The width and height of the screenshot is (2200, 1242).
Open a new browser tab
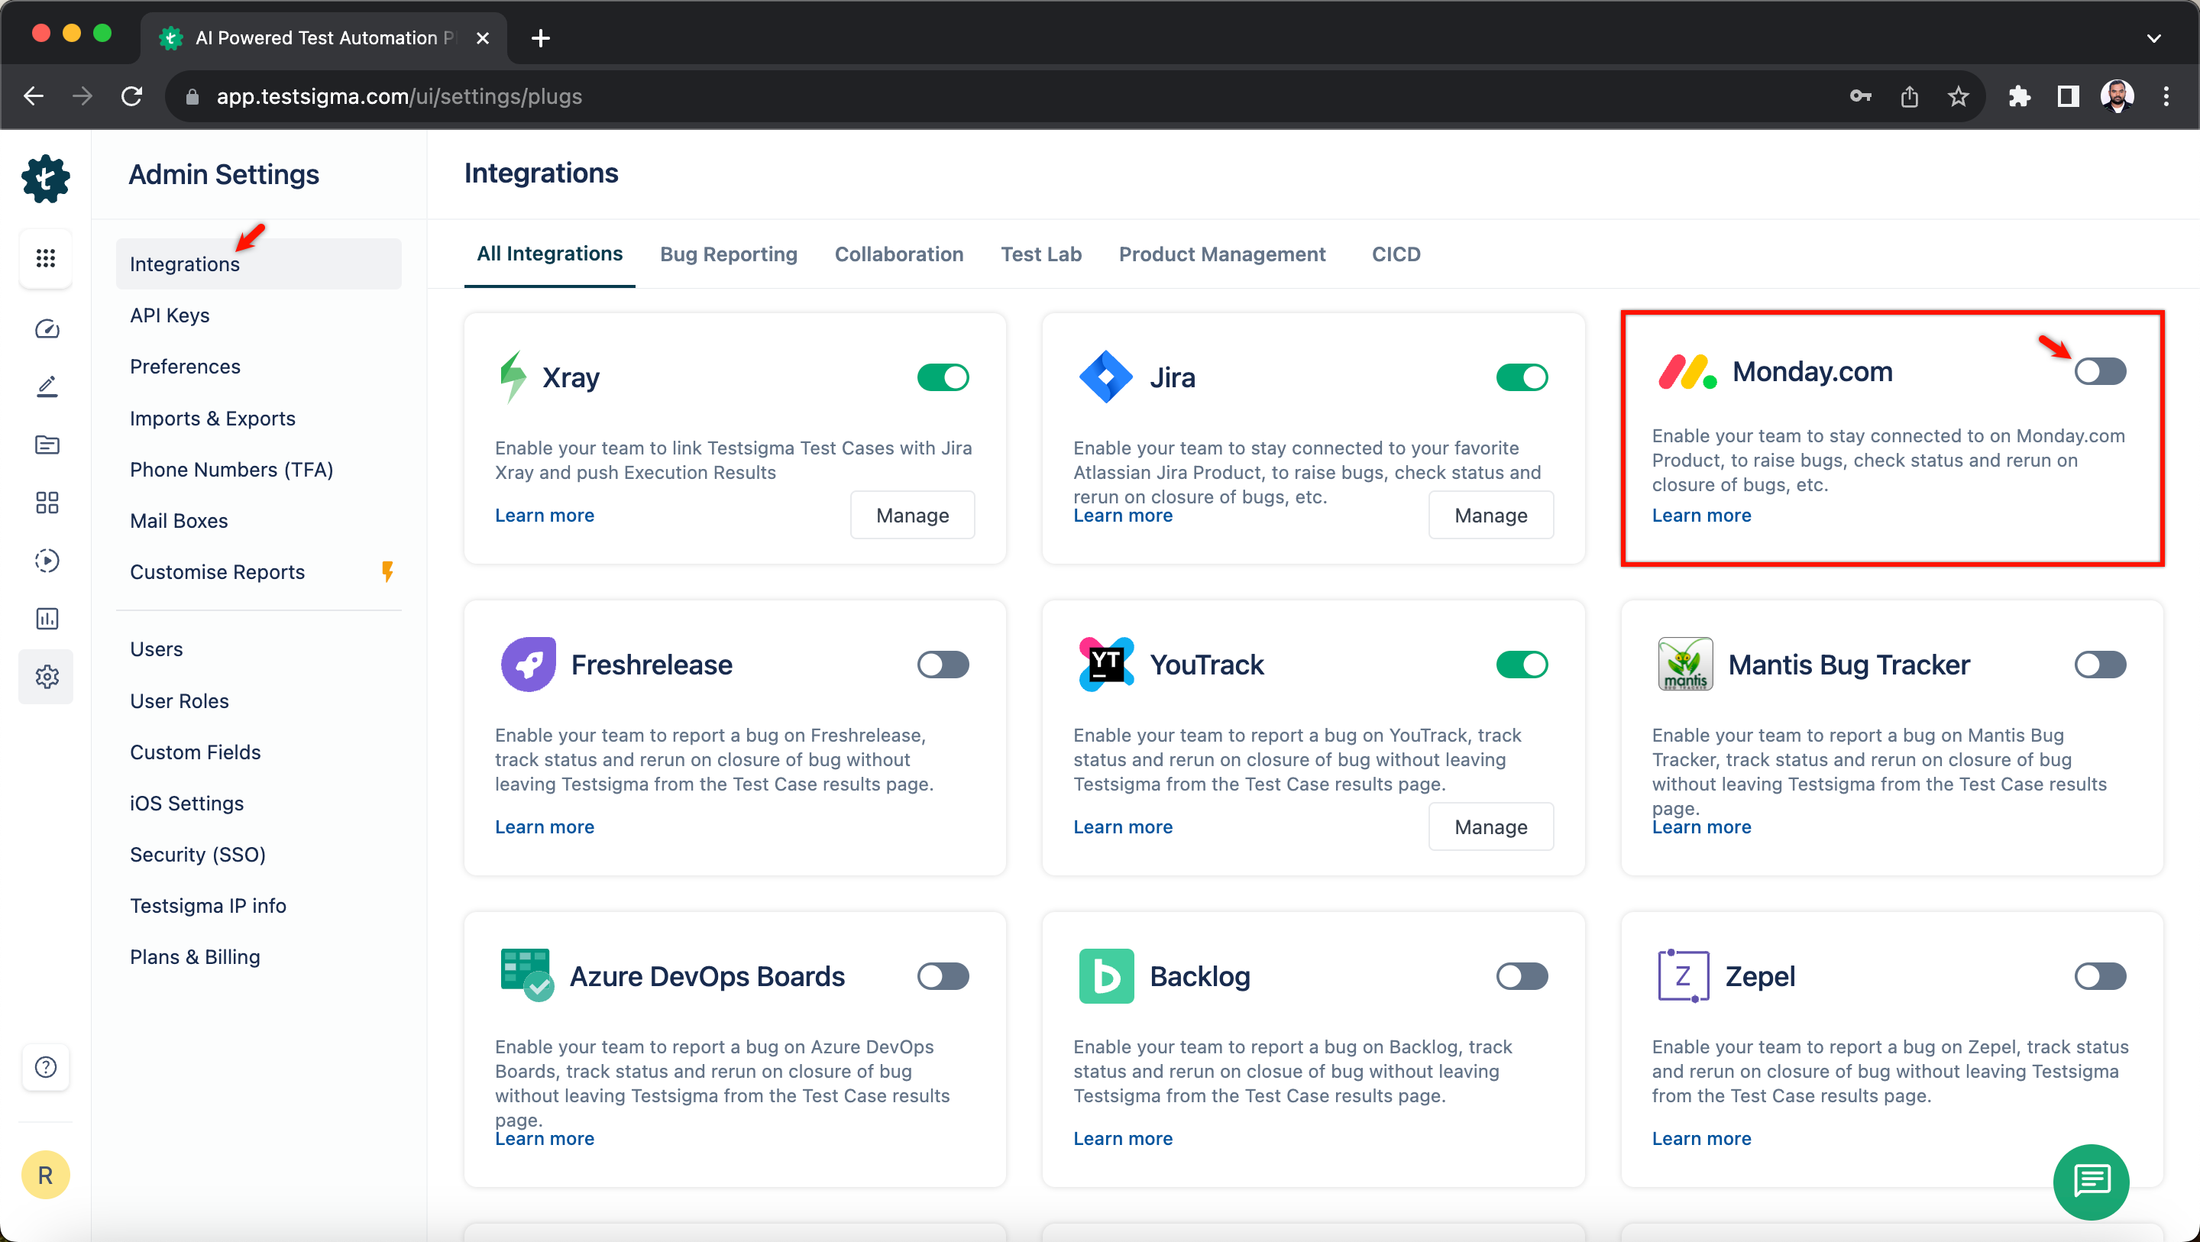(540, 37)
